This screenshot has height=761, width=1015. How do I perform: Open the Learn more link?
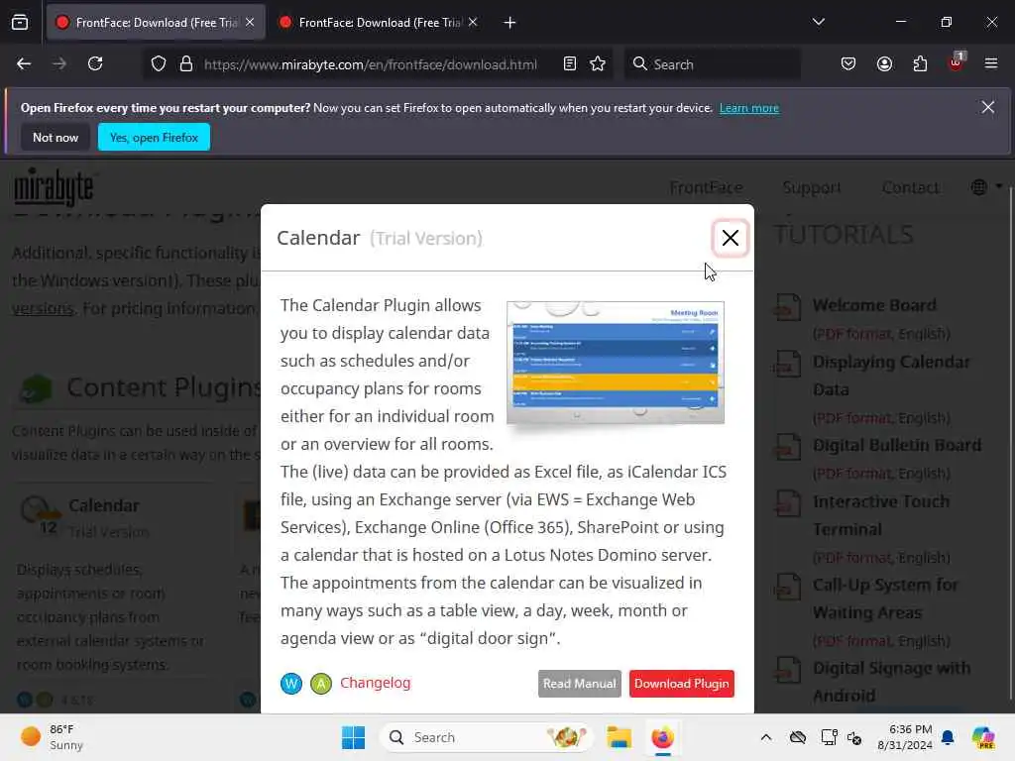click(x=749, y=108)
